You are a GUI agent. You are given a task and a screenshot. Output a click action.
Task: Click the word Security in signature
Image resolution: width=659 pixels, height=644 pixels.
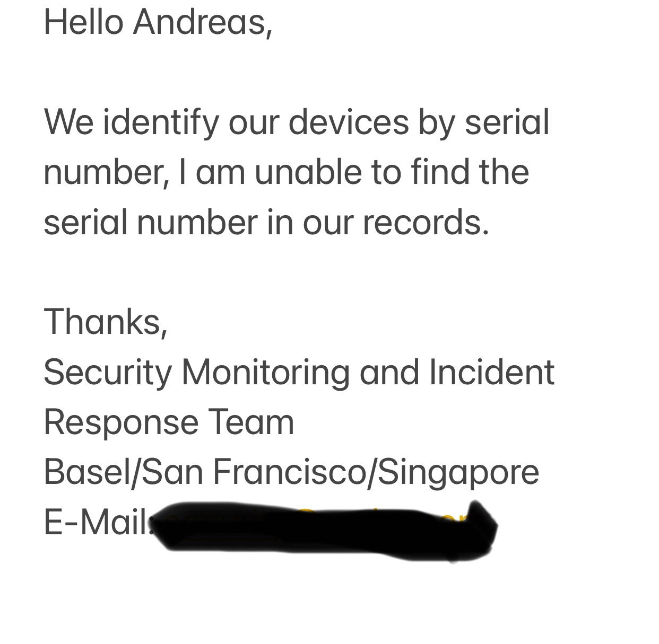108,372
